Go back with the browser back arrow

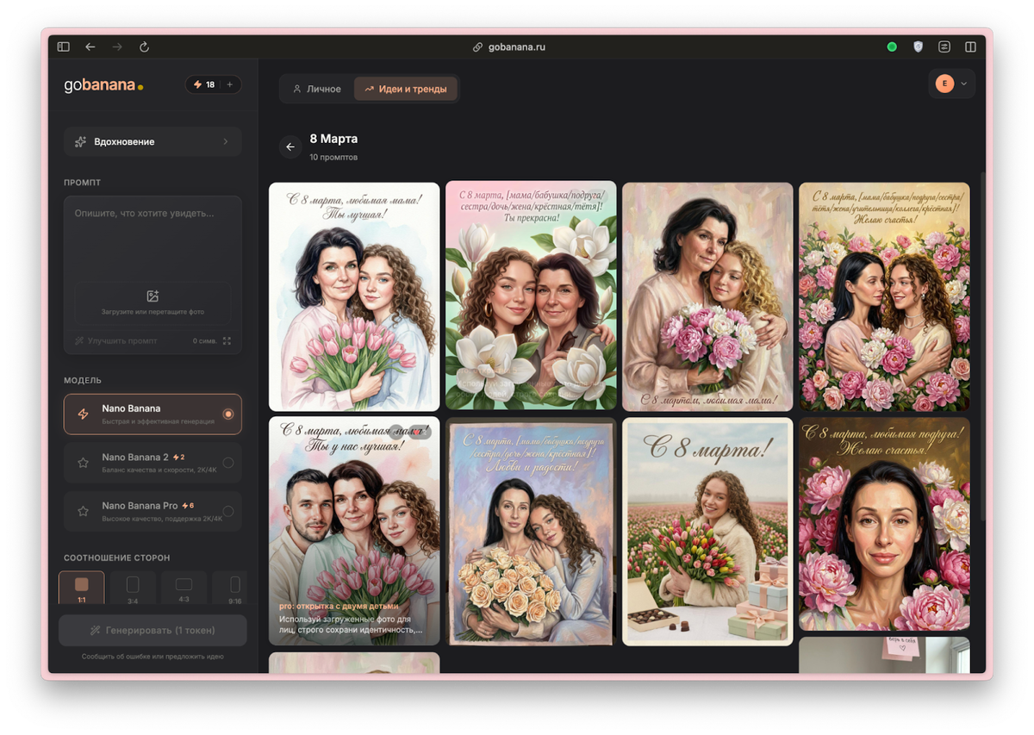point(90,47)
